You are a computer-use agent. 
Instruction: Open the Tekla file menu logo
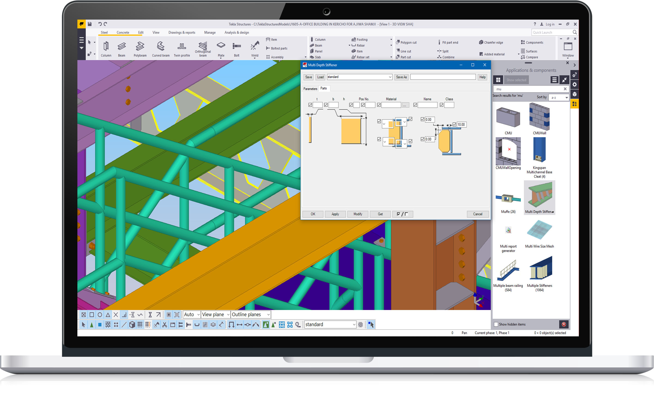click(x=81, y=24)
